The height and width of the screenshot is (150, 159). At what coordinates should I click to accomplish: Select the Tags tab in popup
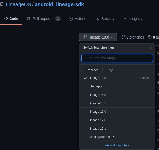pos(110,70)
